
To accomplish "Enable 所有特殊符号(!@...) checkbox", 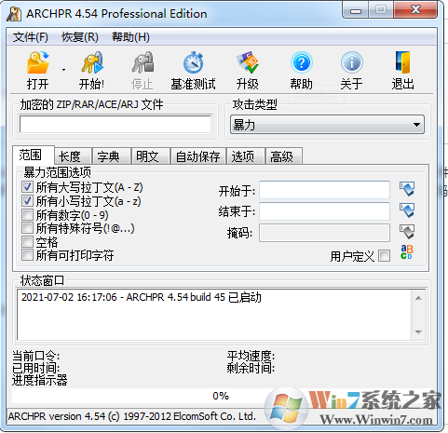I will tap(27, 228).
